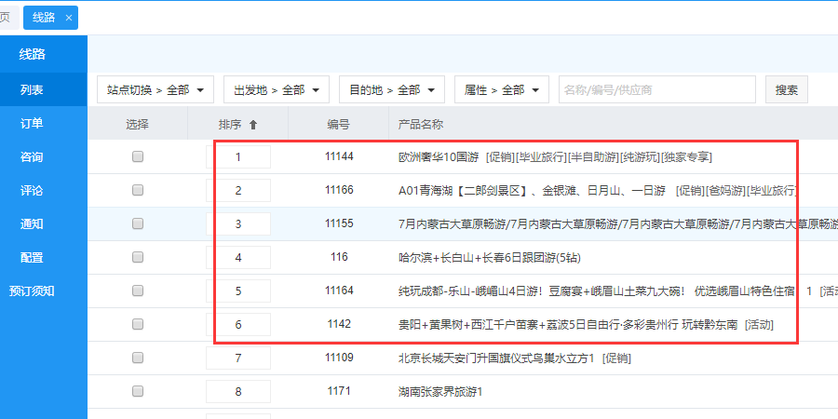Select 评论 from the sidebar menu

tap(32, 190)
